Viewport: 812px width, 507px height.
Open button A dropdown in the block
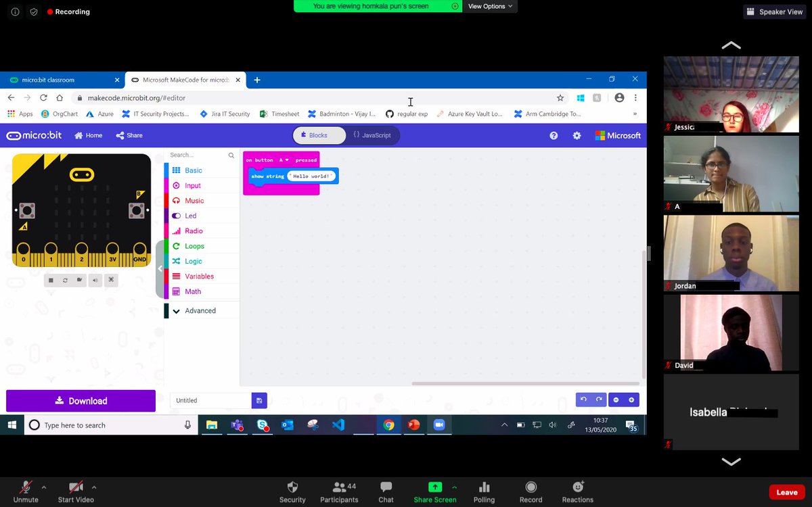click(x=284, y=160)
